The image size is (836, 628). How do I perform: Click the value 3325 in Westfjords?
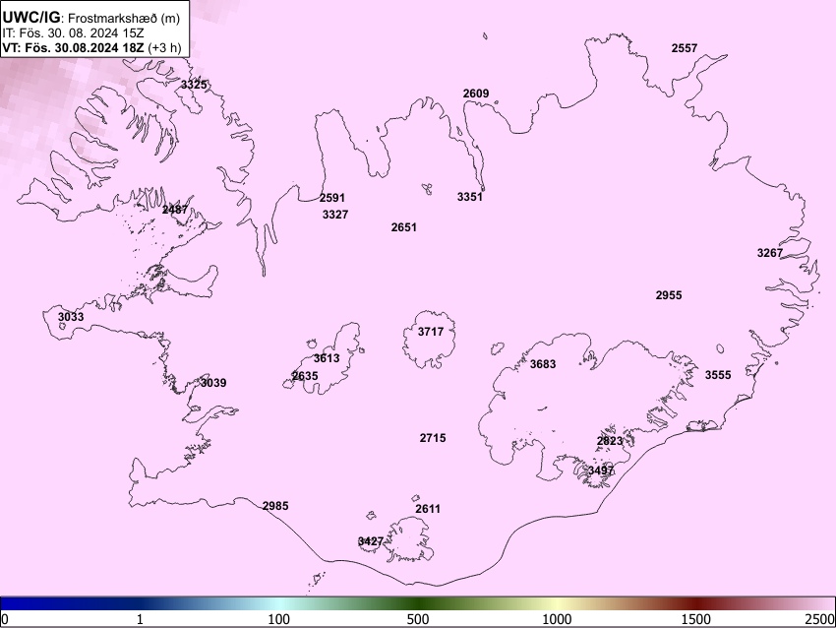(x=194, y=85)
